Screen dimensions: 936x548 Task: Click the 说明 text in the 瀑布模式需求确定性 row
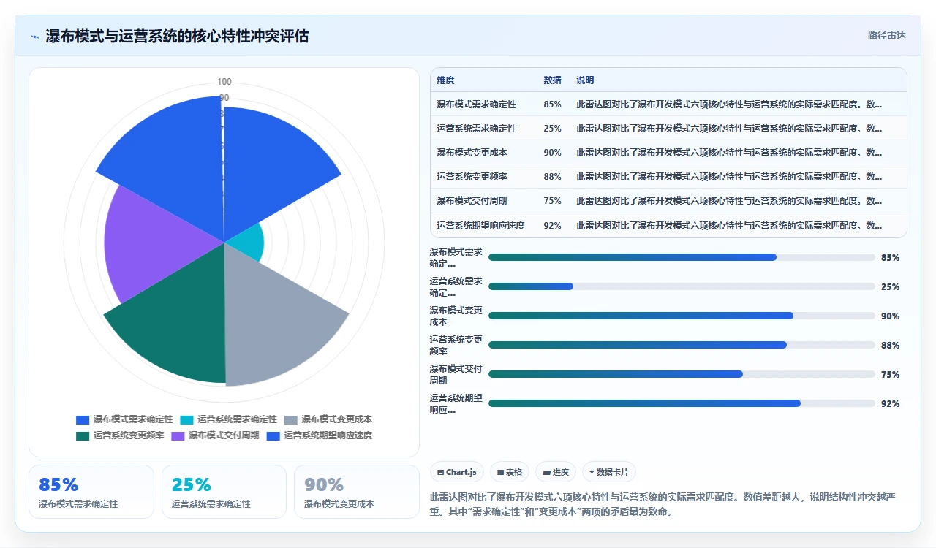[x=729, y=104]
